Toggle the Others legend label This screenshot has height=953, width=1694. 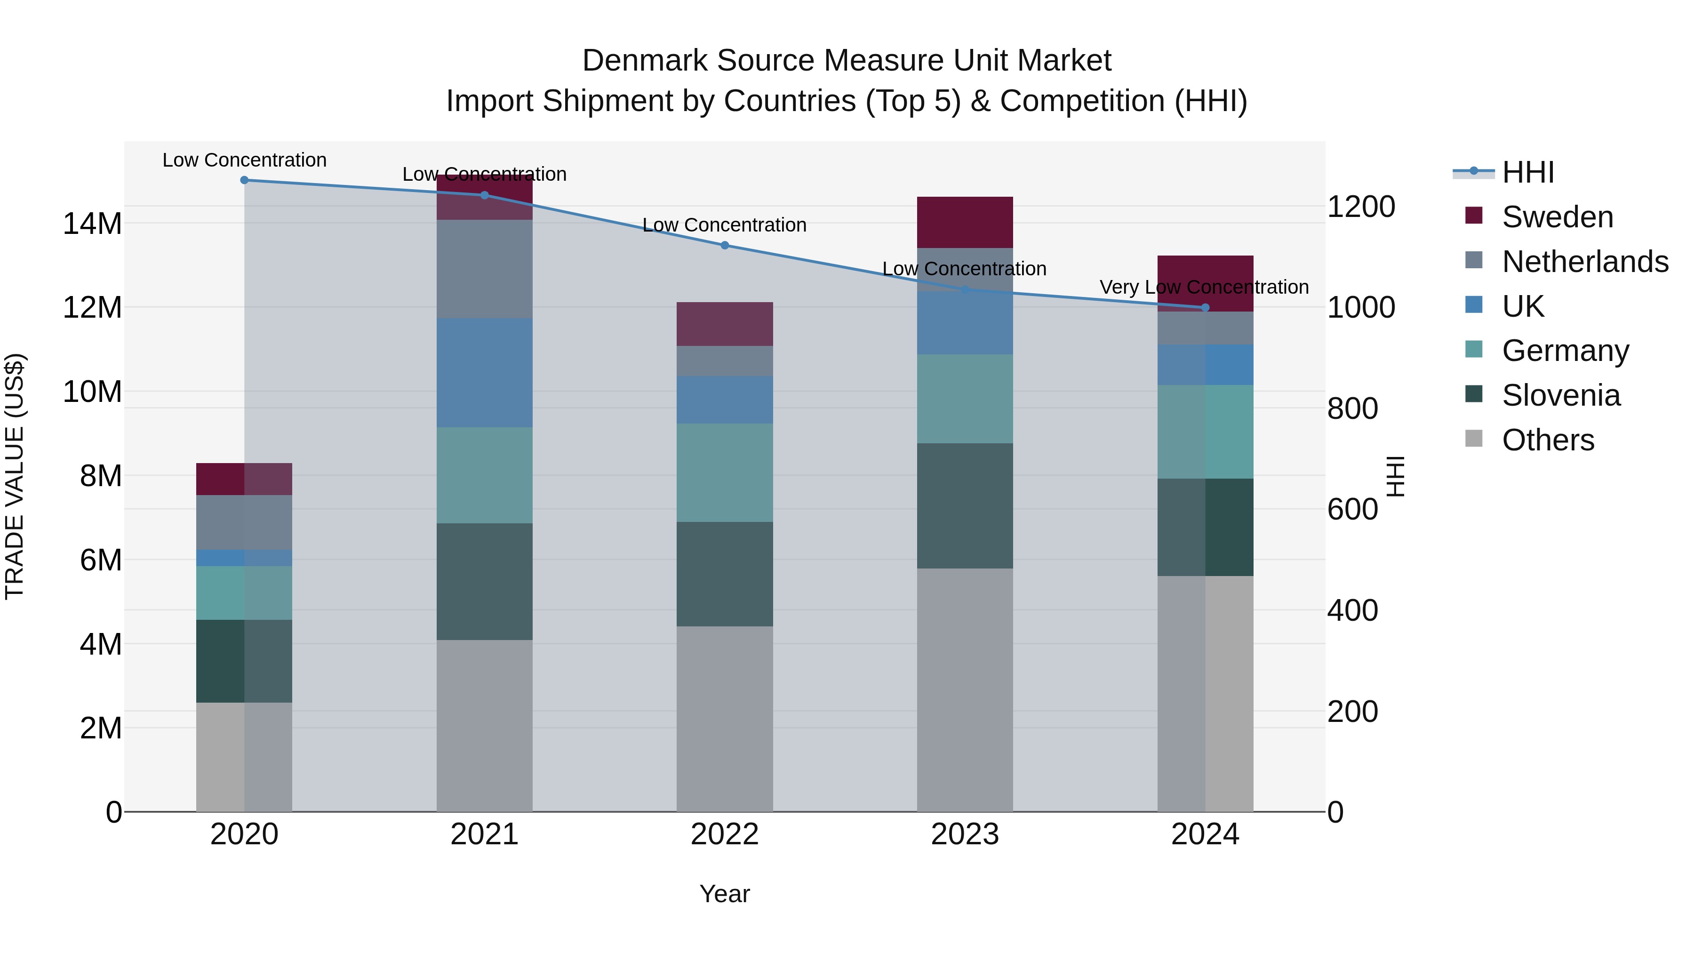(1548, 440)
